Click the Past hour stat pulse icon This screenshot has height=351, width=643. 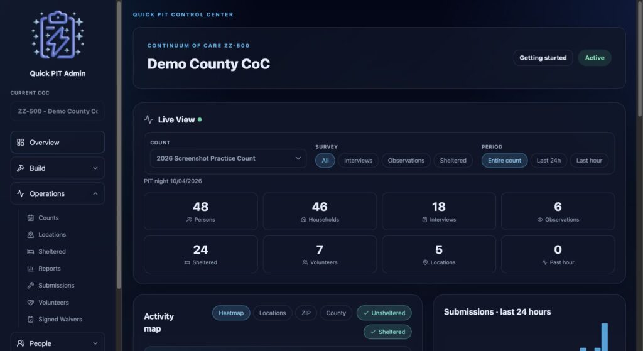pyautogui.click(x=544, y=262)
